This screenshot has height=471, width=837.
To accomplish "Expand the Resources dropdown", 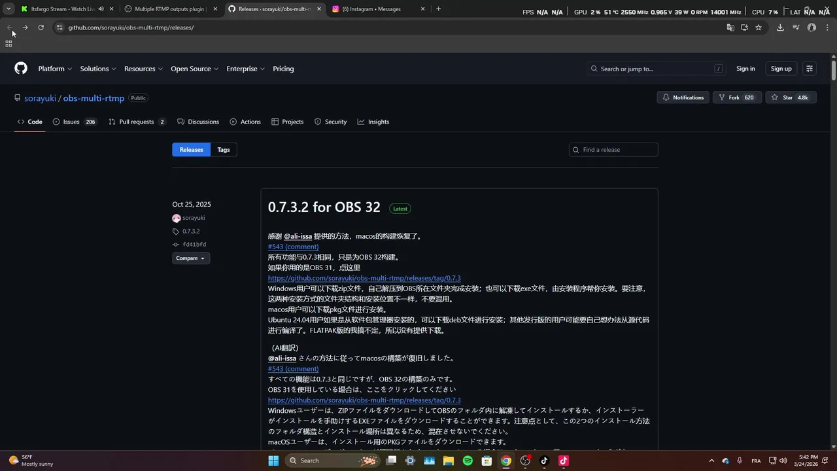I will [x=143, y=69].
